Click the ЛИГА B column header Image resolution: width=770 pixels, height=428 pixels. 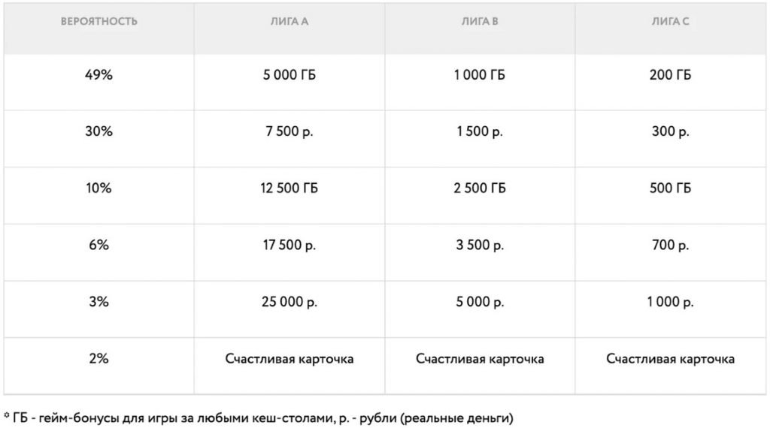(480, 21)
